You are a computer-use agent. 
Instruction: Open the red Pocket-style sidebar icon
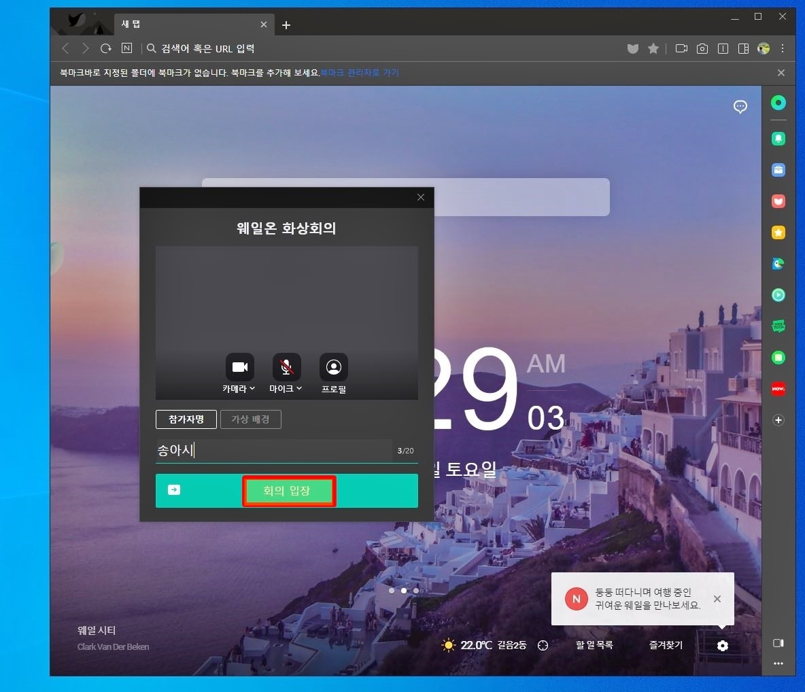778,201
